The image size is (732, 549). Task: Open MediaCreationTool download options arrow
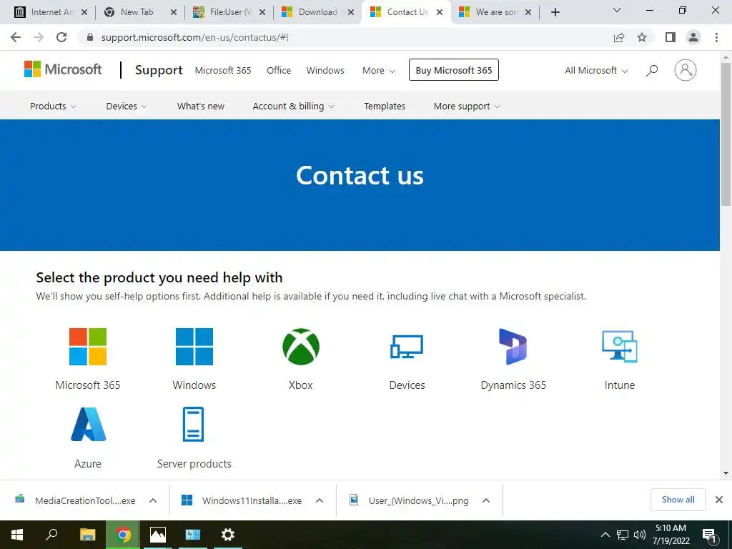click(153, 500)
